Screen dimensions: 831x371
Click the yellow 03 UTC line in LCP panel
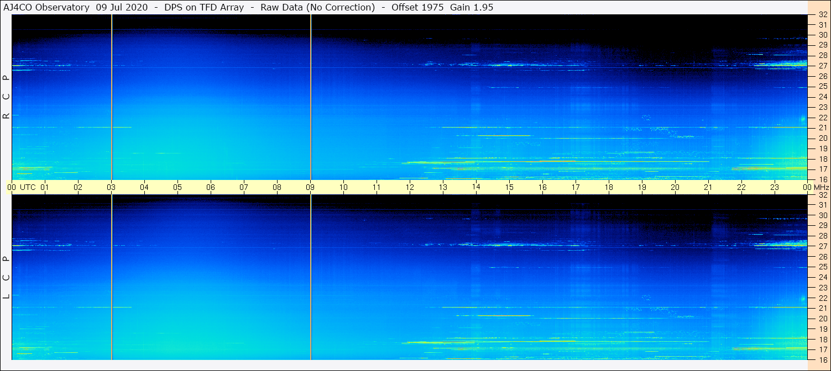click(112, 277)
